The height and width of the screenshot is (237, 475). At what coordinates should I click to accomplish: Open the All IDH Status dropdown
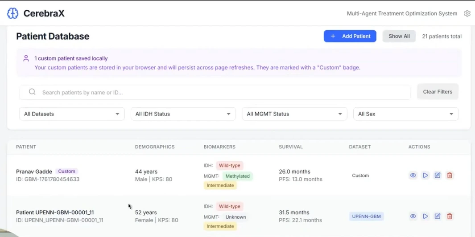183,114
